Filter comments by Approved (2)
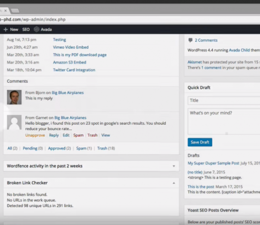The width and height of the screenshot is (260, 225). click(59, 148)
